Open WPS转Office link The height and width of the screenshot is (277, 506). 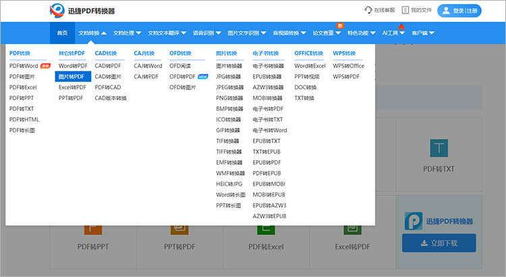[x=349, y=66]
